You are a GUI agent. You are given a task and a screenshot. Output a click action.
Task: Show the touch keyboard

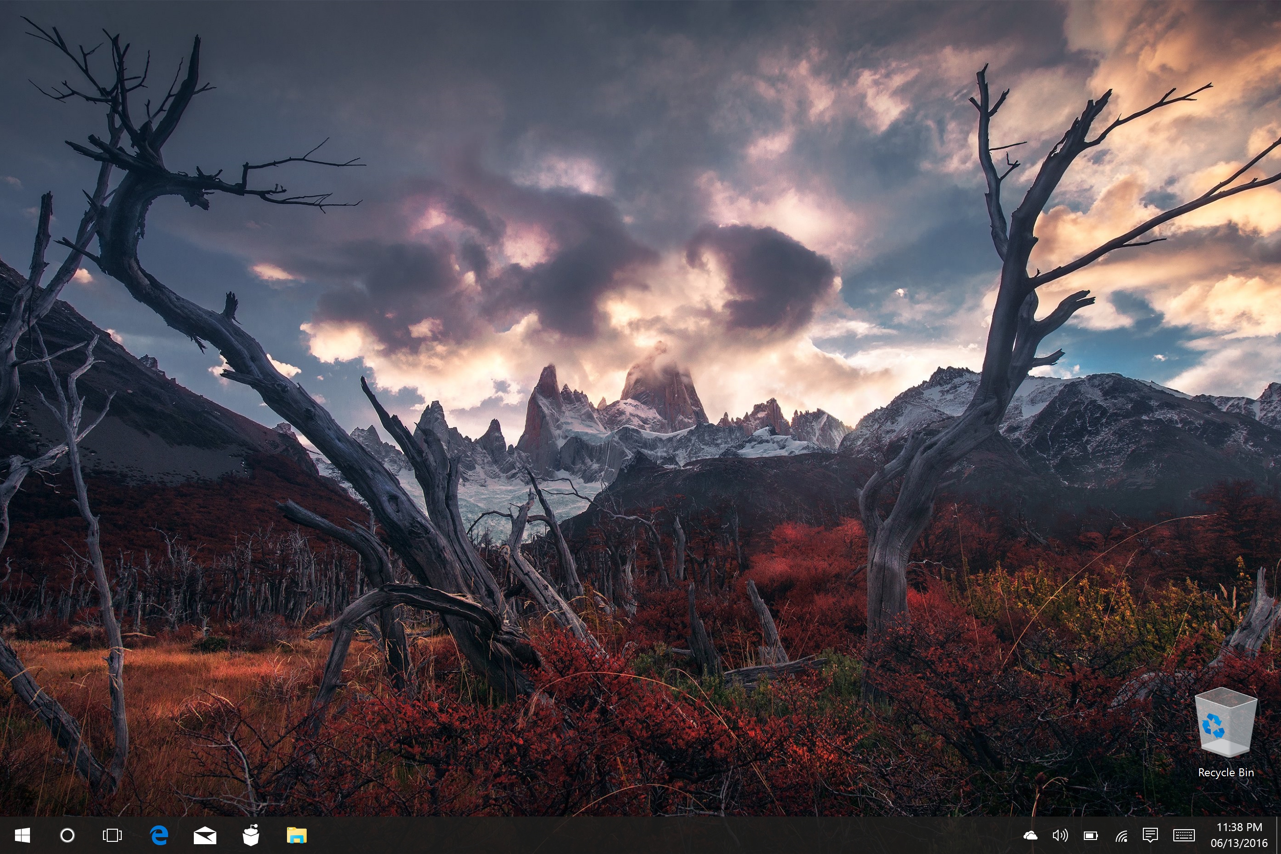tap(1184, 835)
